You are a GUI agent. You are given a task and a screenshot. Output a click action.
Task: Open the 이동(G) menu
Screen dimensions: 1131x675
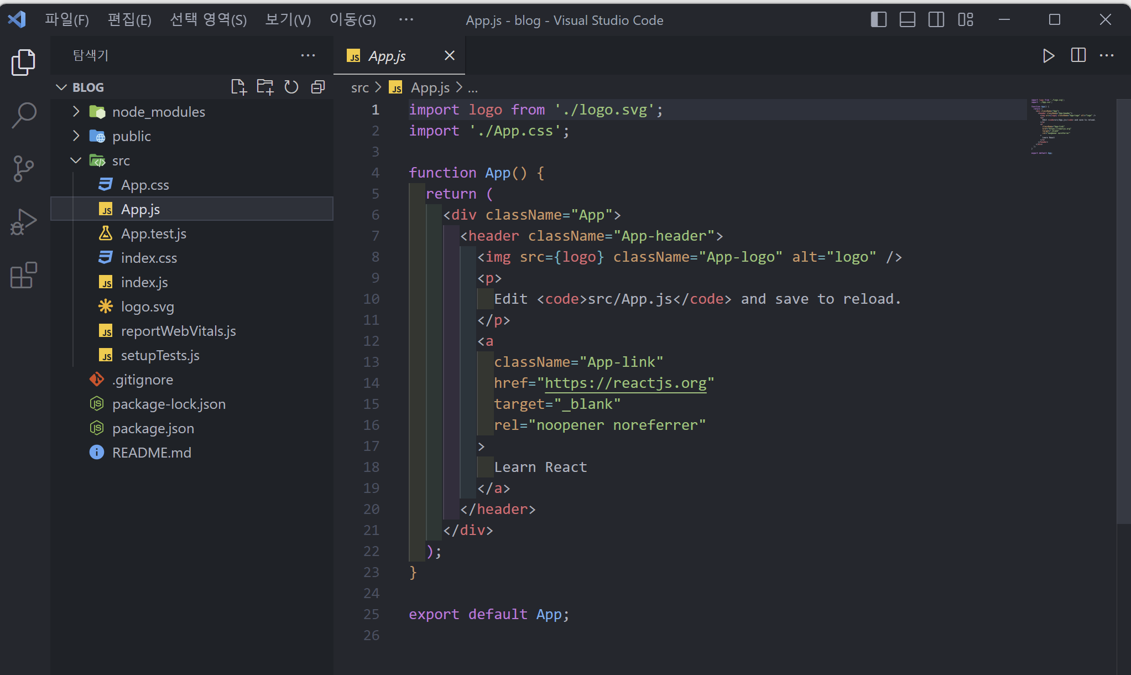point(352,20)
